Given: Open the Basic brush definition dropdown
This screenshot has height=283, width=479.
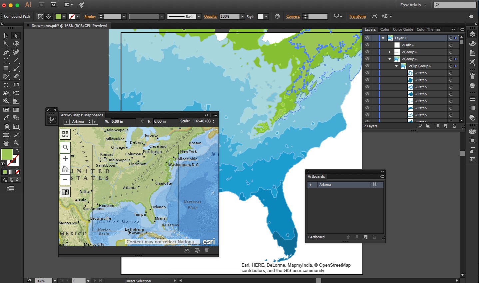Looking at the screenshot, I should click(x=199, y=16).
